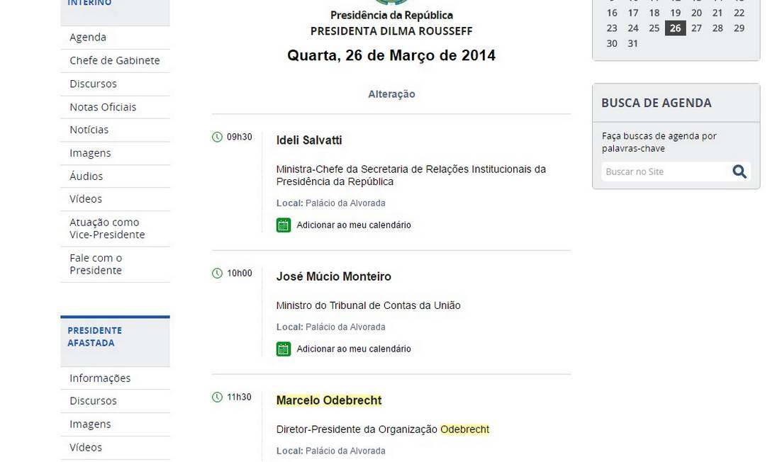This screenshot has height=462, width=770.
Task: Go to Discursos under Presidente Interino
Action: point(93,84)
